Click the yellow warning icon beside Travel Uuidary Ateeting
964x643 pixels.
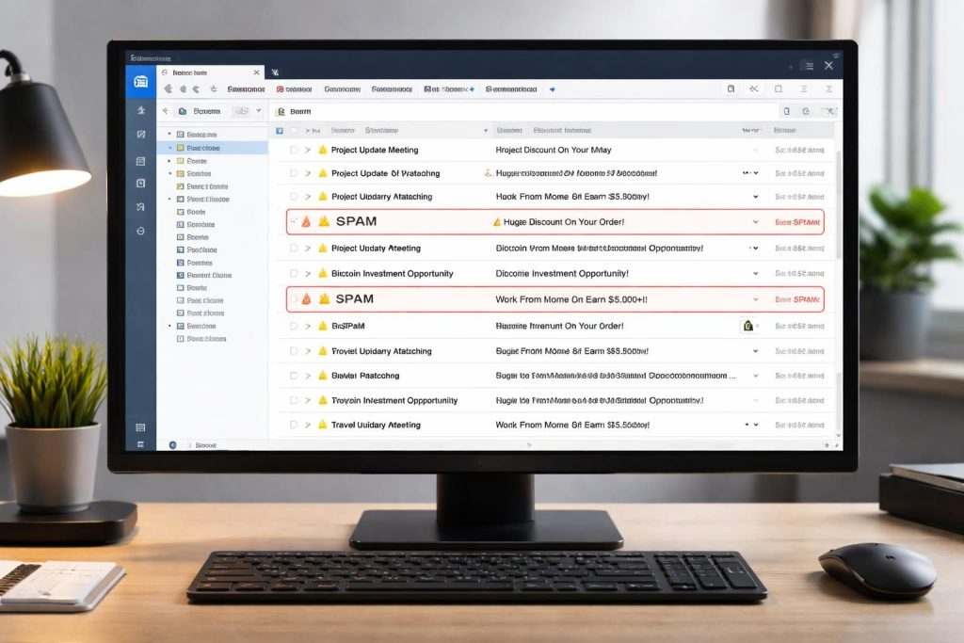click(x=323, y=425)
